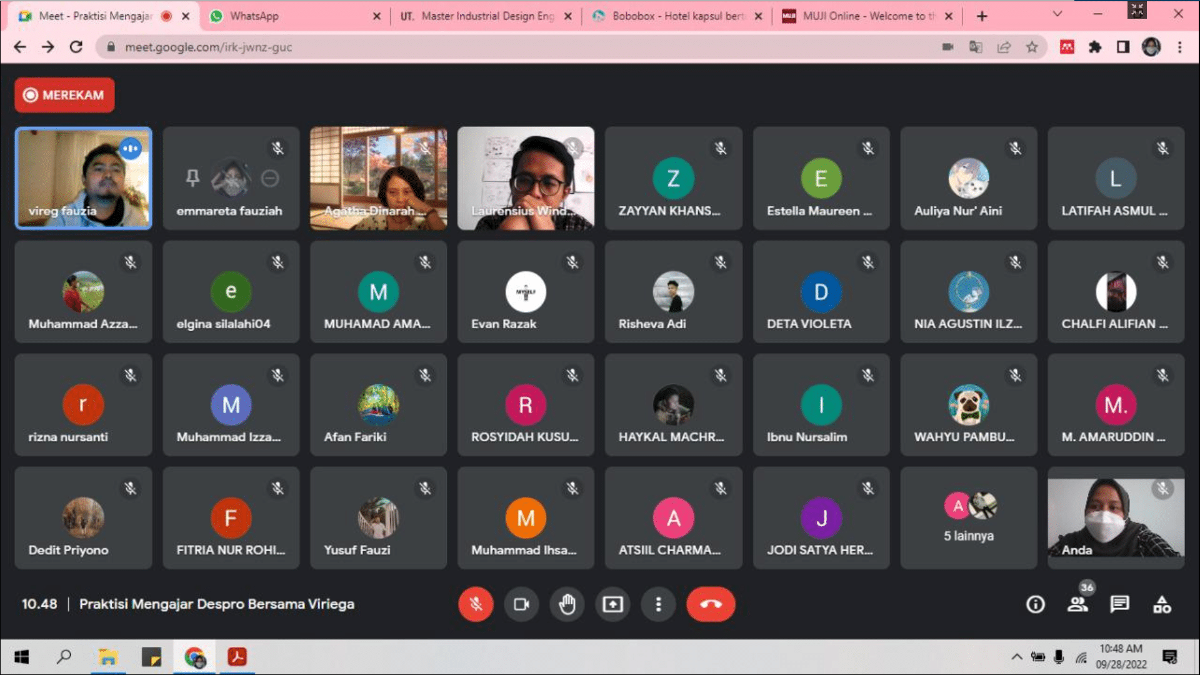This screenshot has width=1200, height=675.
Task: Toggle camera on or off
Action: coord(521,604)
